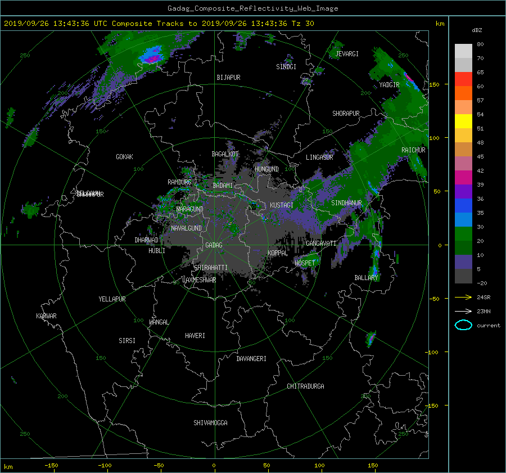Click the 24SR legend label
This screenshot has width=506, height=473.
coord(484,298)
